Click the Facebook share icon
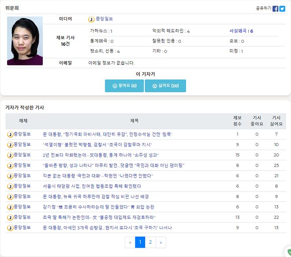The height and width of the screenshot is (257, 291). click(276, 8)
